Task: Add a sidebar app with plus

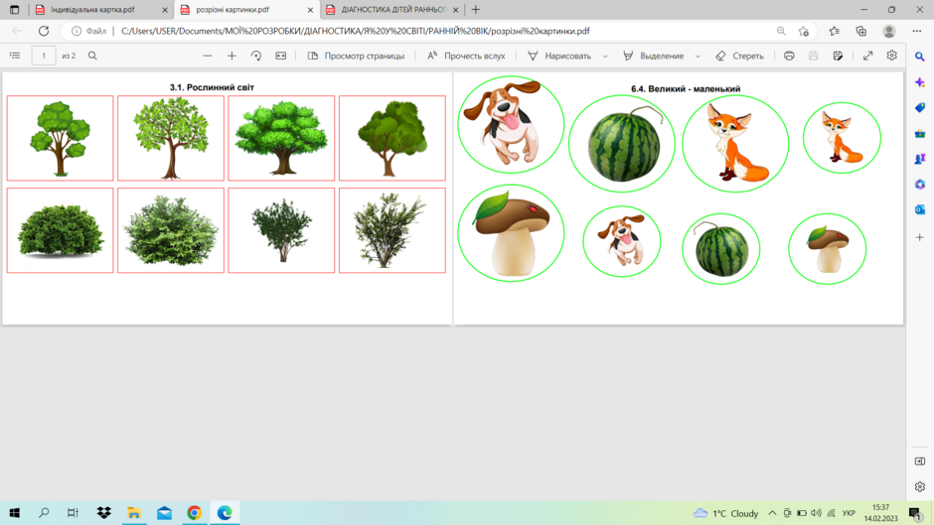Action: 920,237
